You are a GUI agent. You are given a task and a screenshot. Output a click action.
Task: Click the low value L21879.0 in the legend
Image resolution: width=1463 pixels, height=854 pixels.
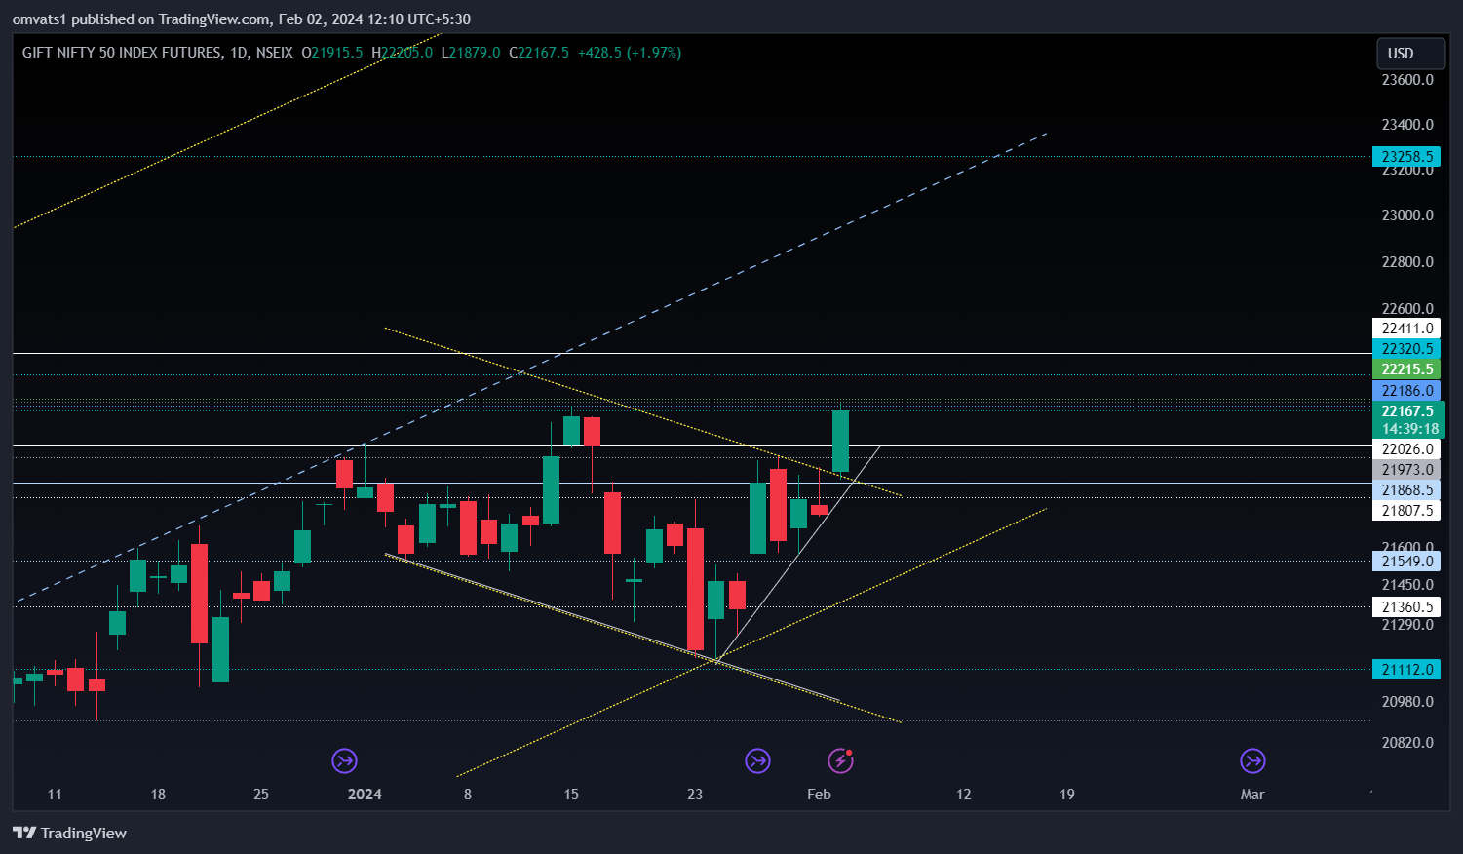pyautogui.click(x=471, y=53)
